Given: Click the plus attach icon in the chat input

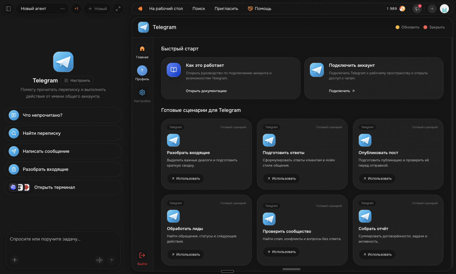Looking at the screenshot, I should click(x=15, y=260).
